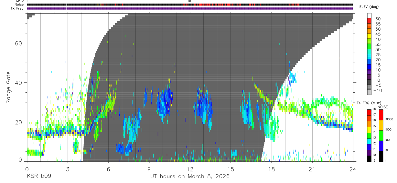Click the "Noise" row label at top left
The width and height of the screenshot is (397, 183).
tap(19, 5)
